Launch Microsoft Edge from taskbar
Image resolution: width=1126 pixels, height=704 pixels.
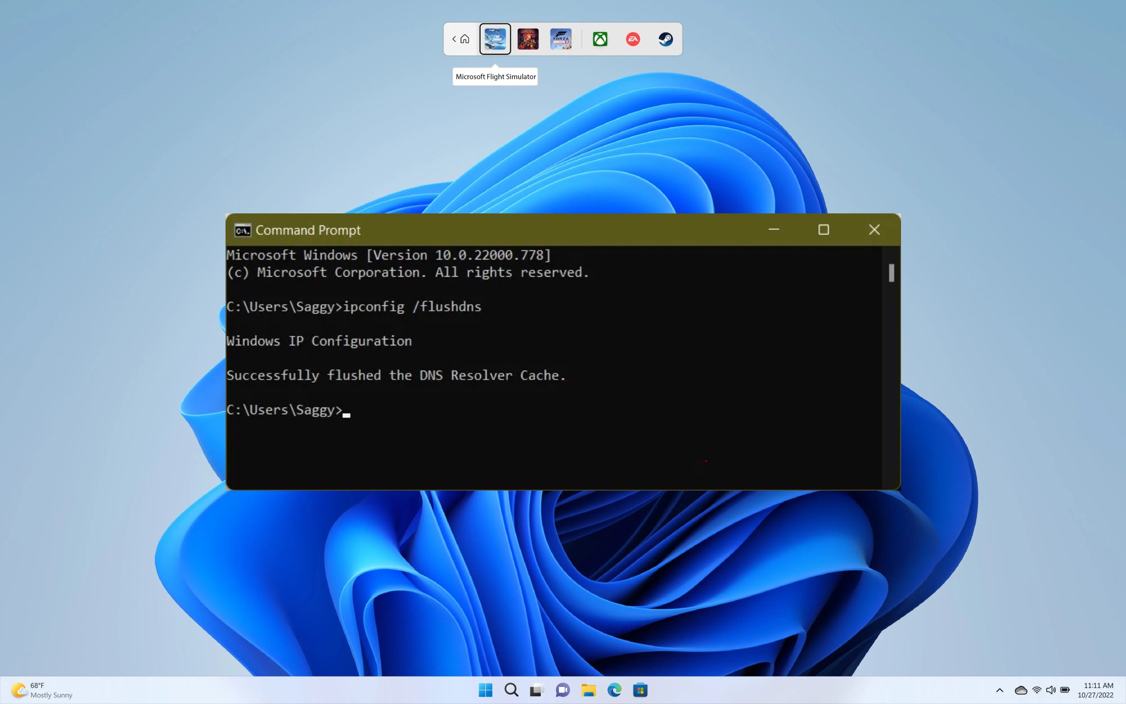coord(614,690)
